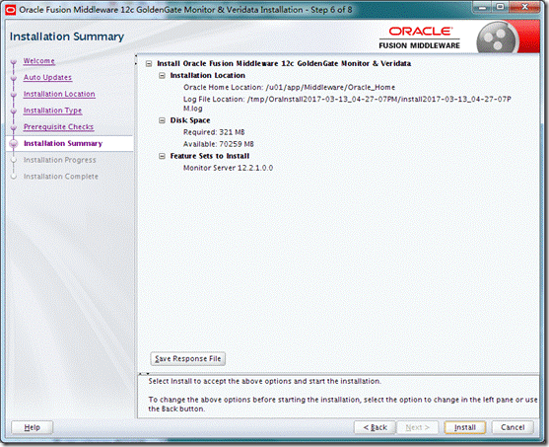Select the Log File Location row
The height and width of the screenshot is (447, 549).
click(x=347, y=104)
